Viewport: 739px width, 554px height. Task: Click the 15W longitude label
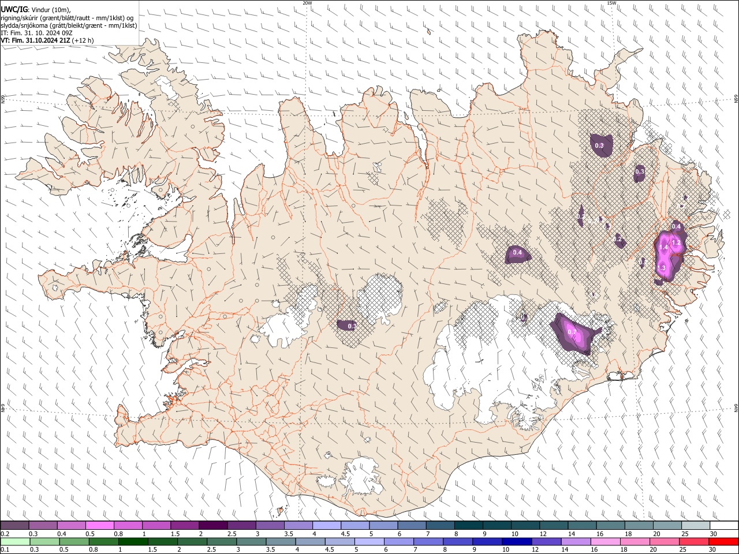click(611, 2)
